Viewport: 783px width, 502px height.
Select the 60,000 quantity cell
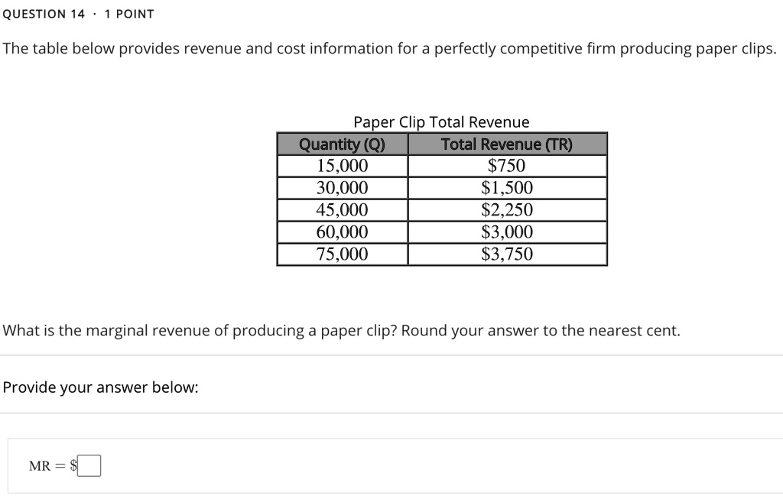pyautogui.click(x=342, y=232)
